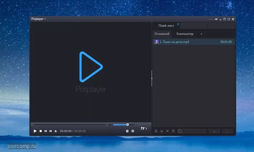Viewport: 254px width, 152px height.
Task: Maximize the Potplayer window
Action: [x=225, y=19]
